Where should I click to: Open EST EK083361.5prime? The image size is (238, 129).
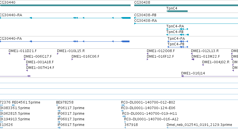1,111
